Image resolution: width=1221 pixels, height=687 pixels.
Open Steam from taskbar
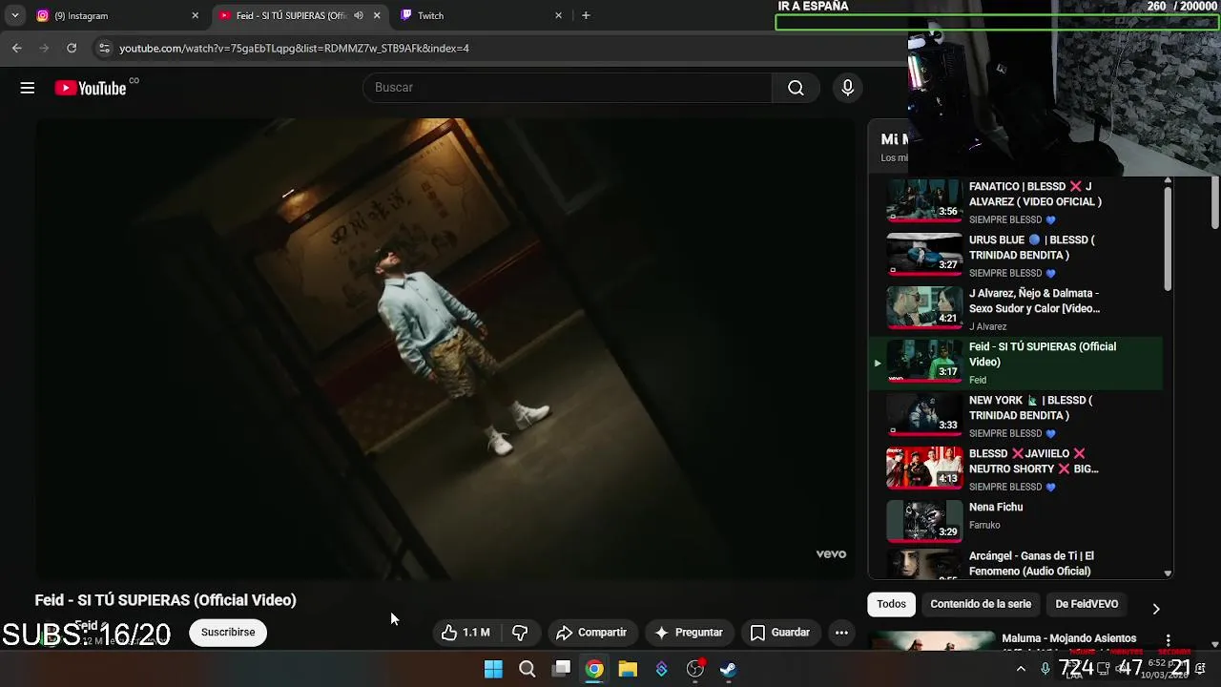[x=729, y=669]
